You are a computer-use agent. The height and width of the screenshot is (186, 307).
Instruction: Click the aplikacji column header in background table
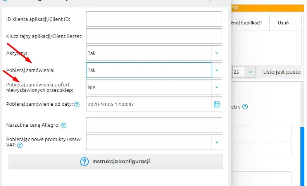pos(250,23)
